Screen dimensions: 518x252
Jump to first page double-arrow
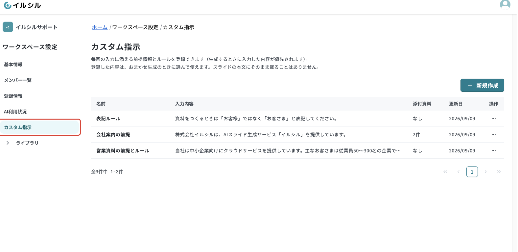445,172
